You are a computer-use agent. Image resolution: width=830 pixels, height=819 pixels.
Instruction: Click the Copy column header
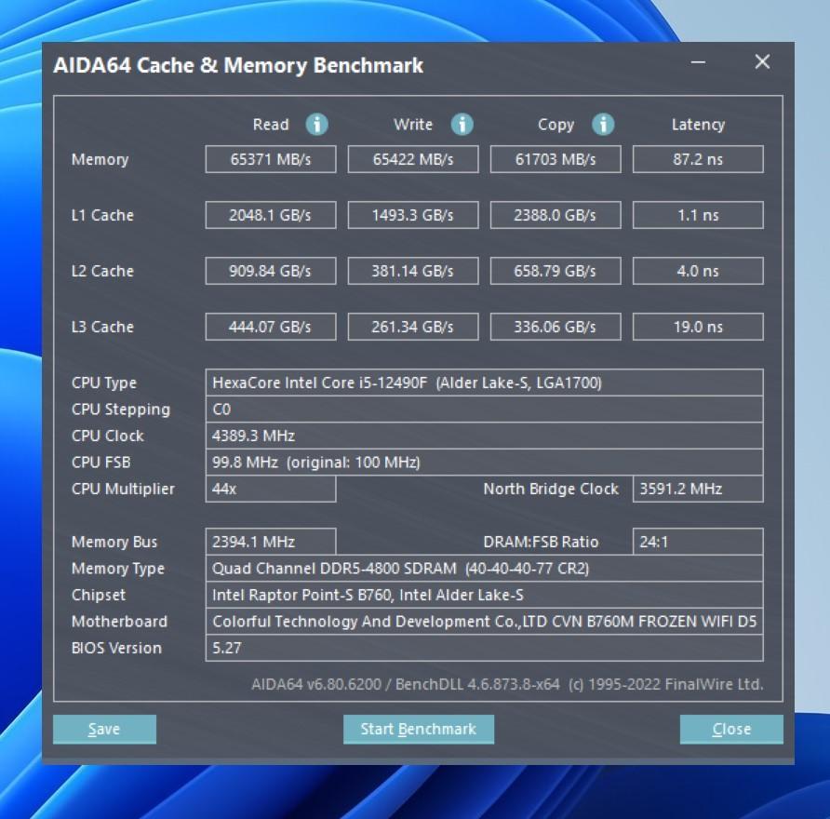pos(556,125)
